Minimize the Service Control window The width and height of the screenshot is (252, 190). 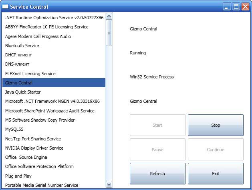click(x=227, y=7)
